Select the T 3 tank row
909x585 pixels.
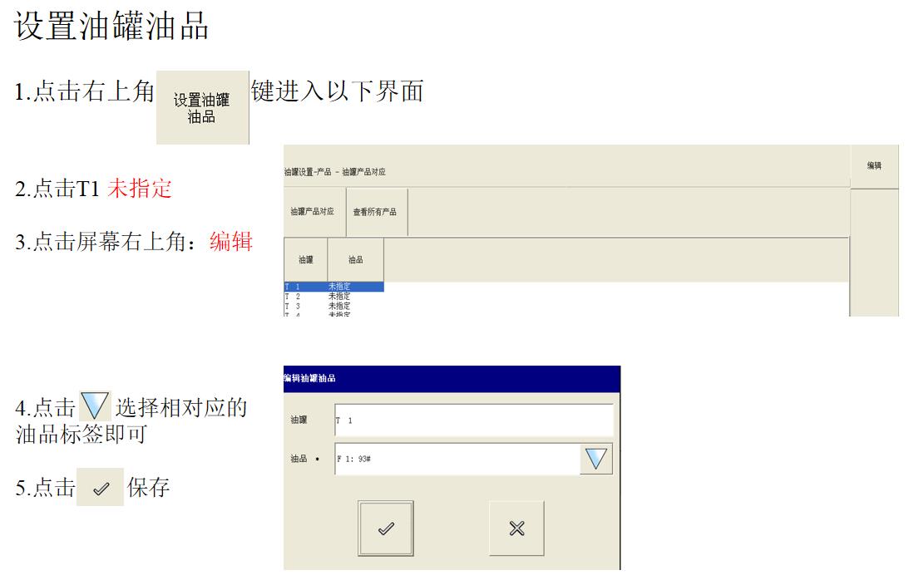(x=333, y=306)
